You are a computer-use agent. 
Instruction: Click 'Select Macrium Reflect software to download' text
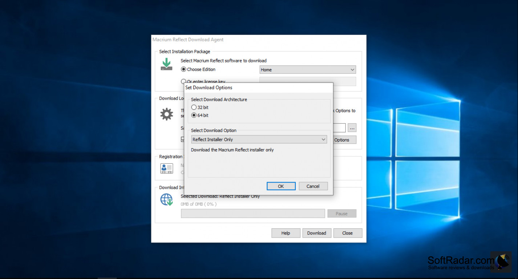[224, 61]
